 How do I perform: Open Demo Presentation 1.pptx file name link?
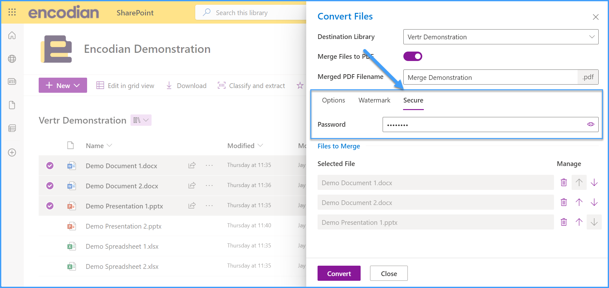click(124, 206)
